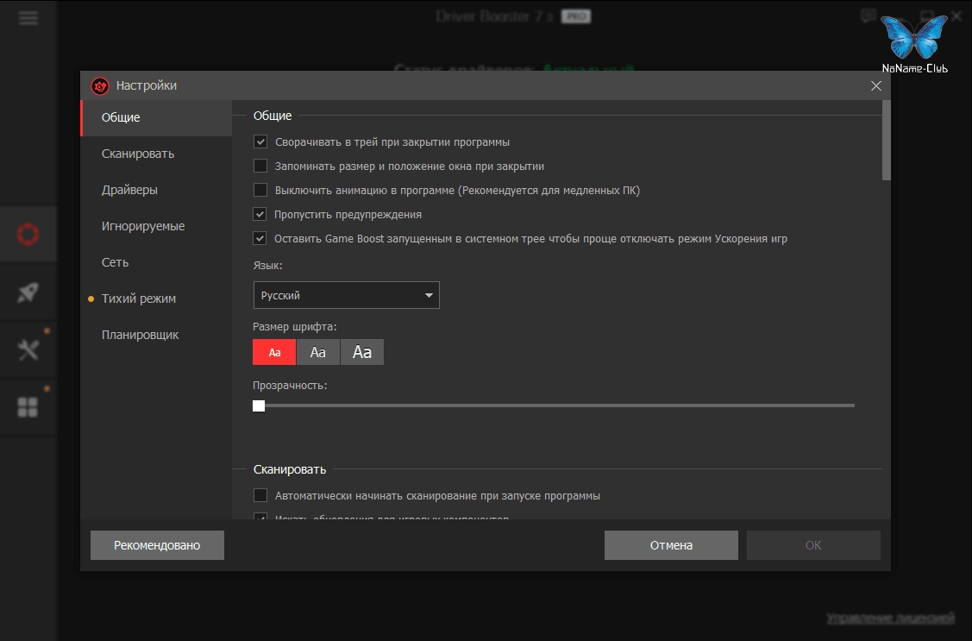Viewport: 972px width, 641px height.
Task: Select the Планировщик settings tab
Action: 156,335
